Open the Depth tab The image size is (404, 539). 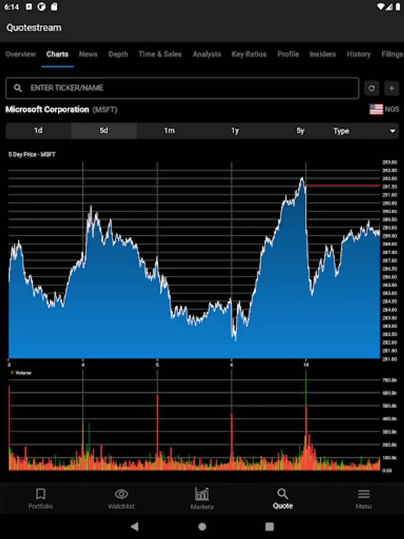(x=118, y=54)
